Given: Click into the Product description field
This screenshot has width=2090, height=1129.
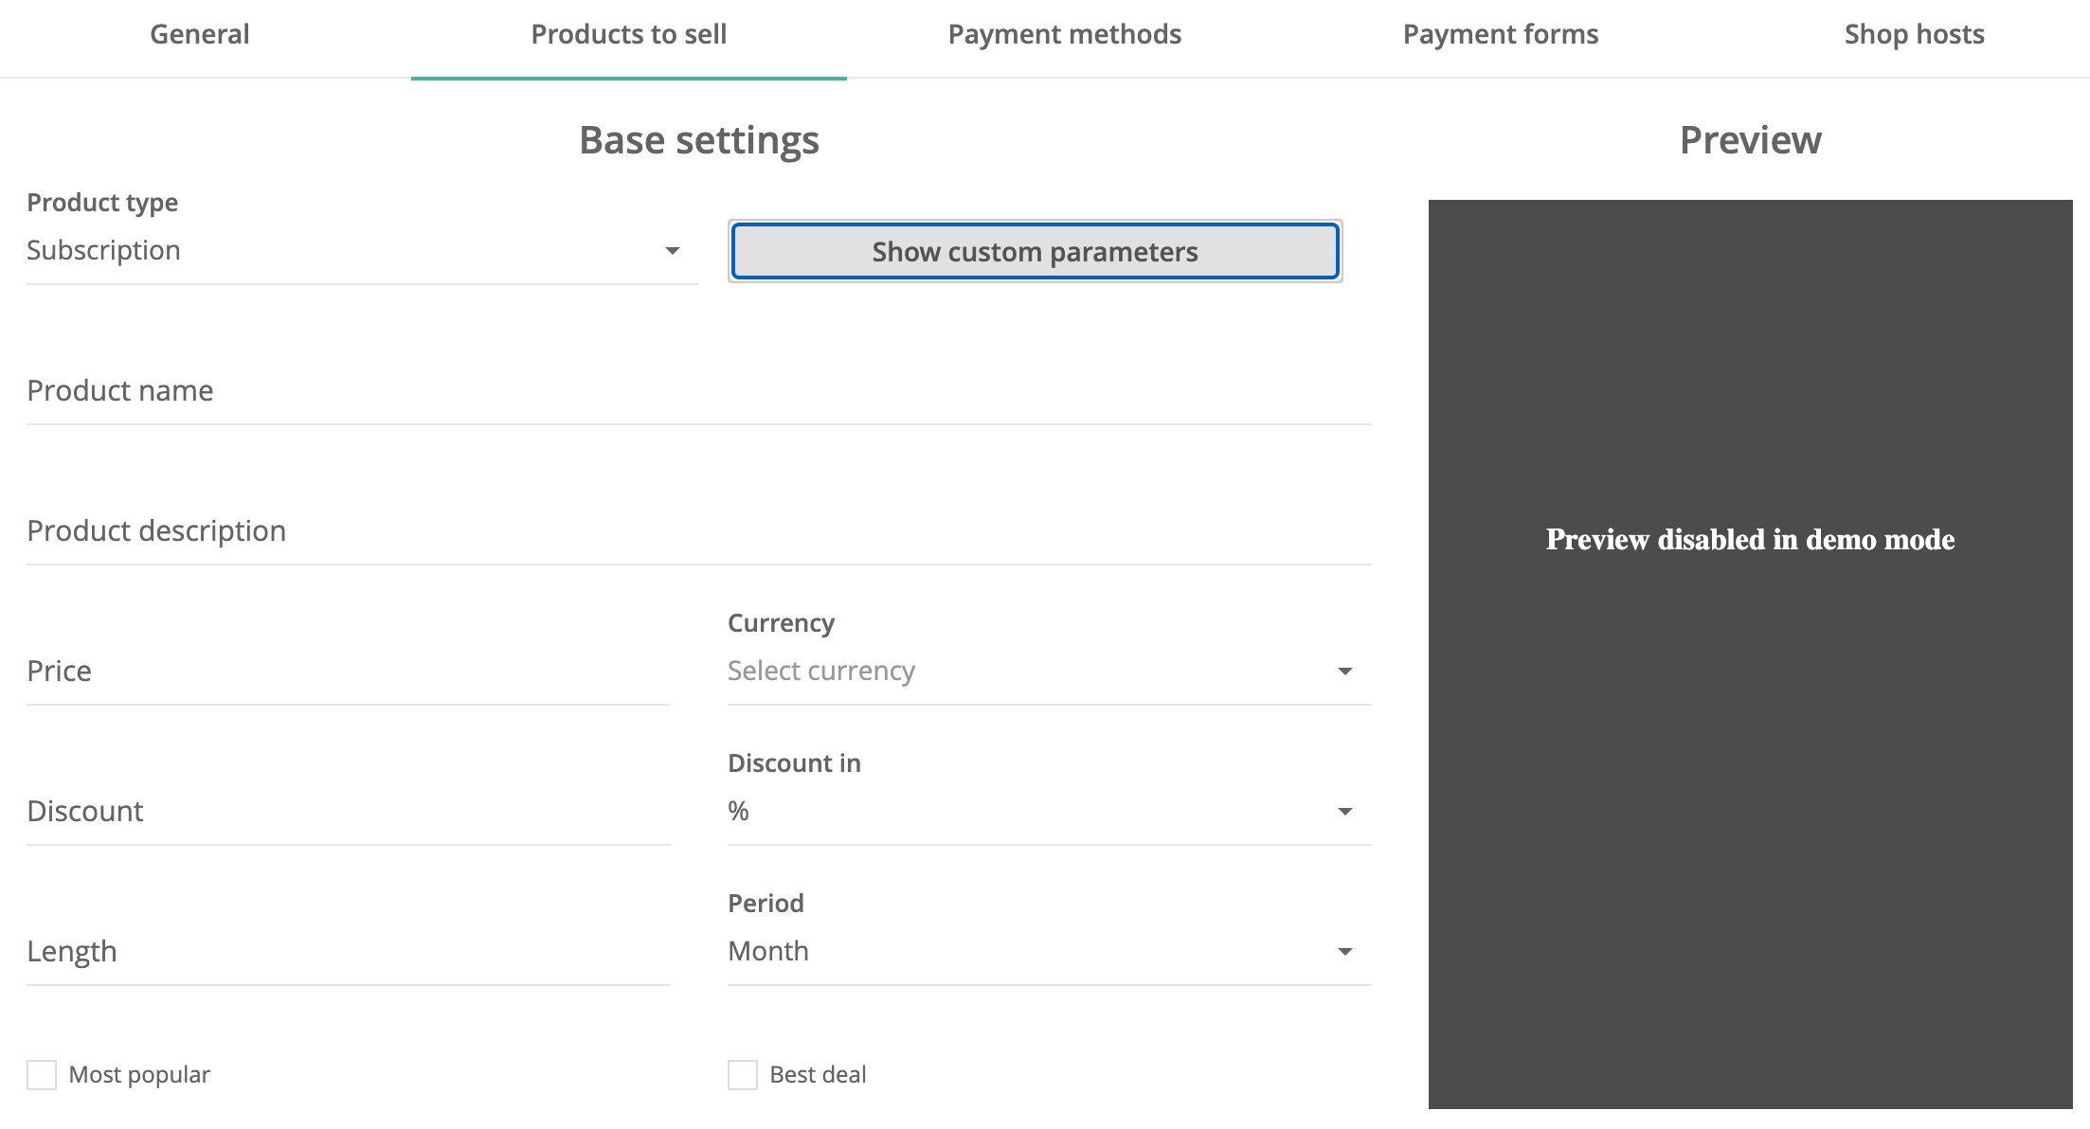Looking at the screenshot, I should tap(699, 531).
